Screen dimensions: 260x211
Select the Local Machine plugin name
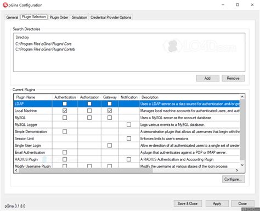26,111
